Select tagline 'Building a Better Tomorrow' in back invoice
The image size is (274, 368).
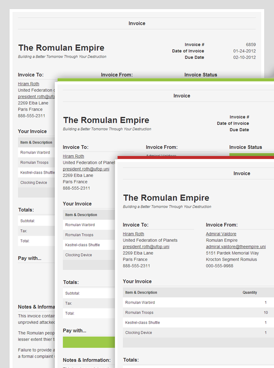[x=62, y=56]
